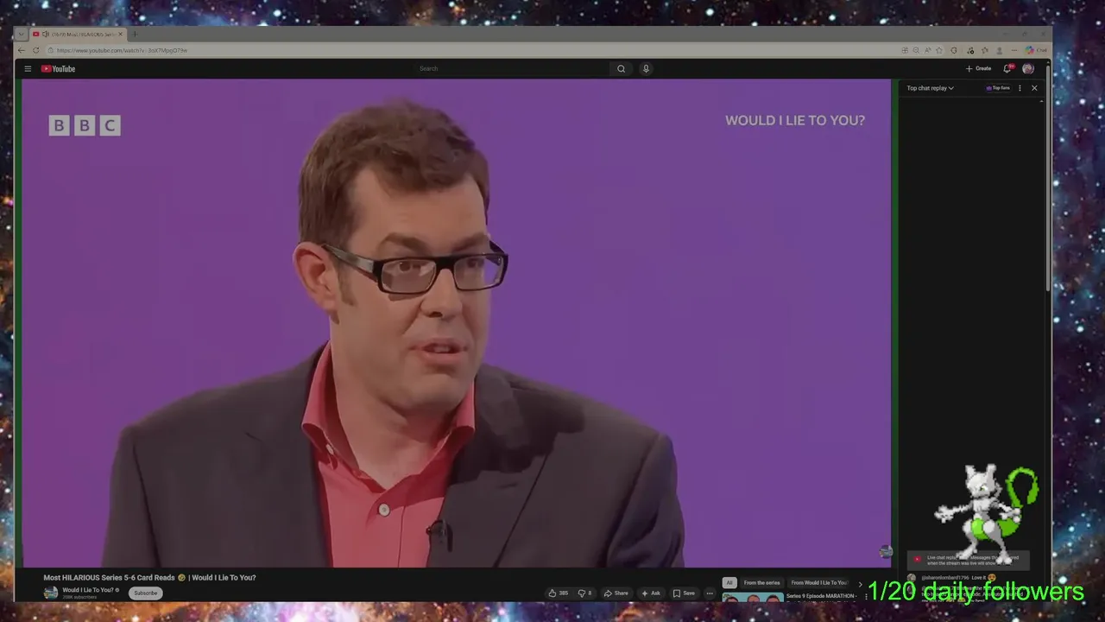The image size is (1105, 622).
Task: Share the video via Share button
Action: tap(616, 593)
